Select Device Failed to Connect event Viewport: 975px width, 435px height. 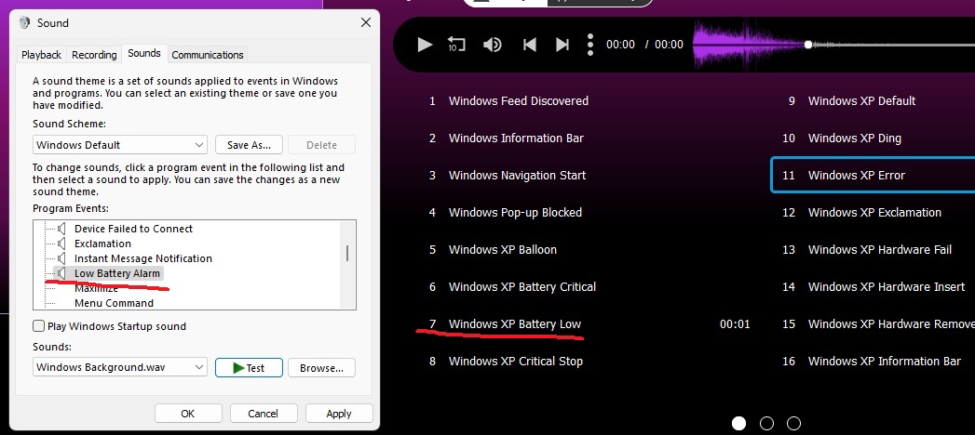(134, 229)
